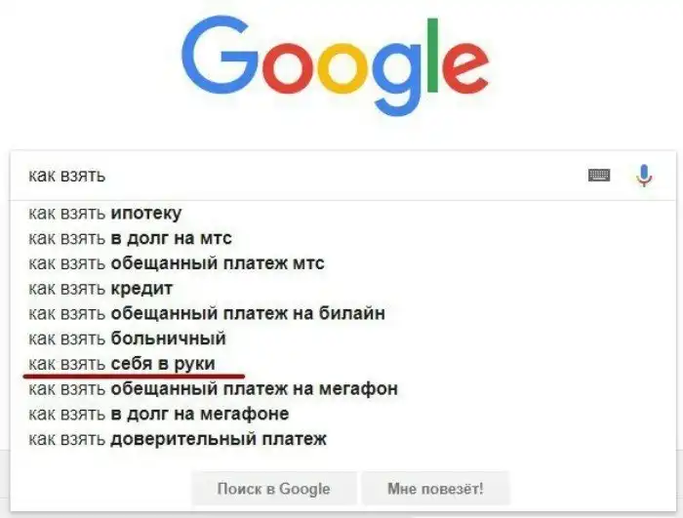Screen dimensions: 683x518
Task: Click the Google logo
Action: pos(335,65)
